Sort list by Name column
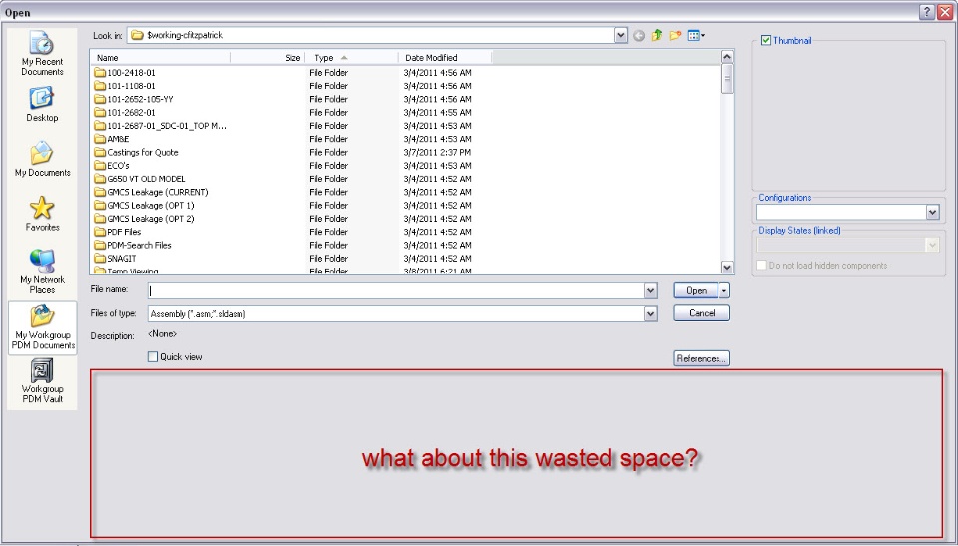The height and width of the screenshot is (546, 958). point(161,58)
